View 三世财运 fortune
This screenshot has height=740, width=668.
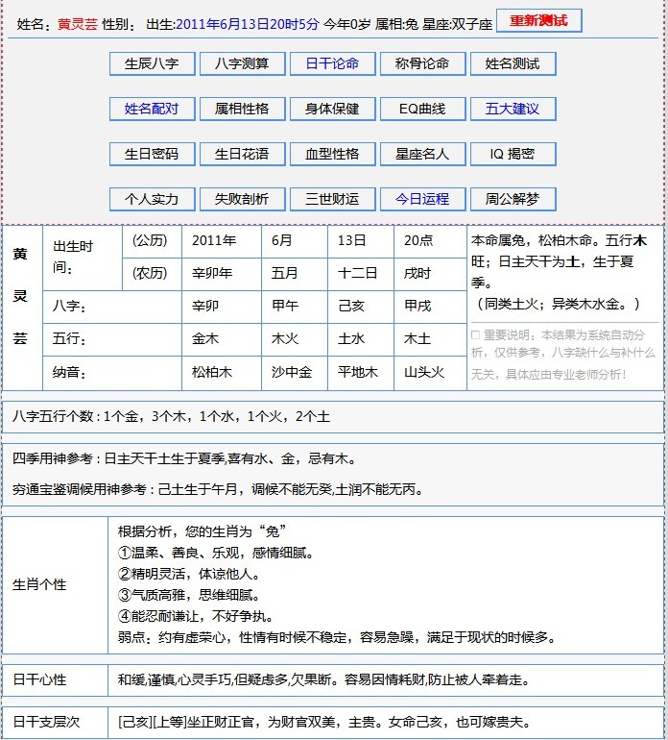332,199
